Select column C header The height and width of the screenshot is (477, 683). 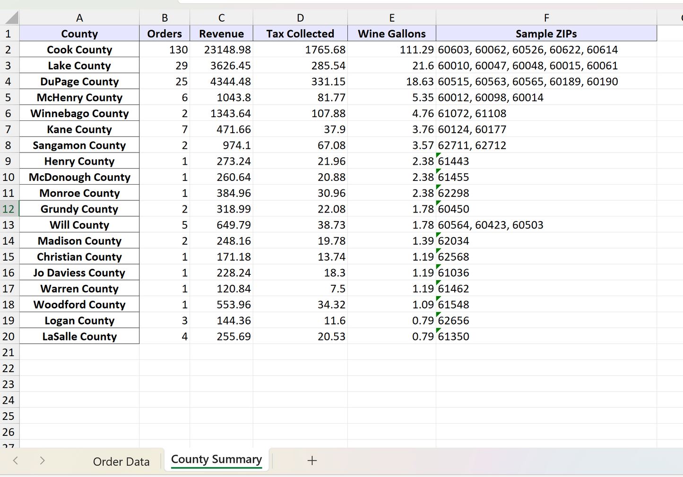pos(221,18)
